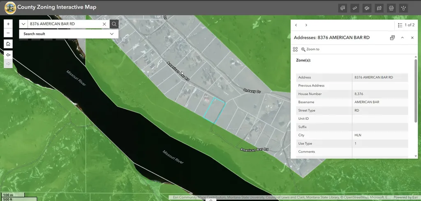Collapse the Addresses popup with chevron
Viewport: 421px width, 201px height.
tap(402, 37)
